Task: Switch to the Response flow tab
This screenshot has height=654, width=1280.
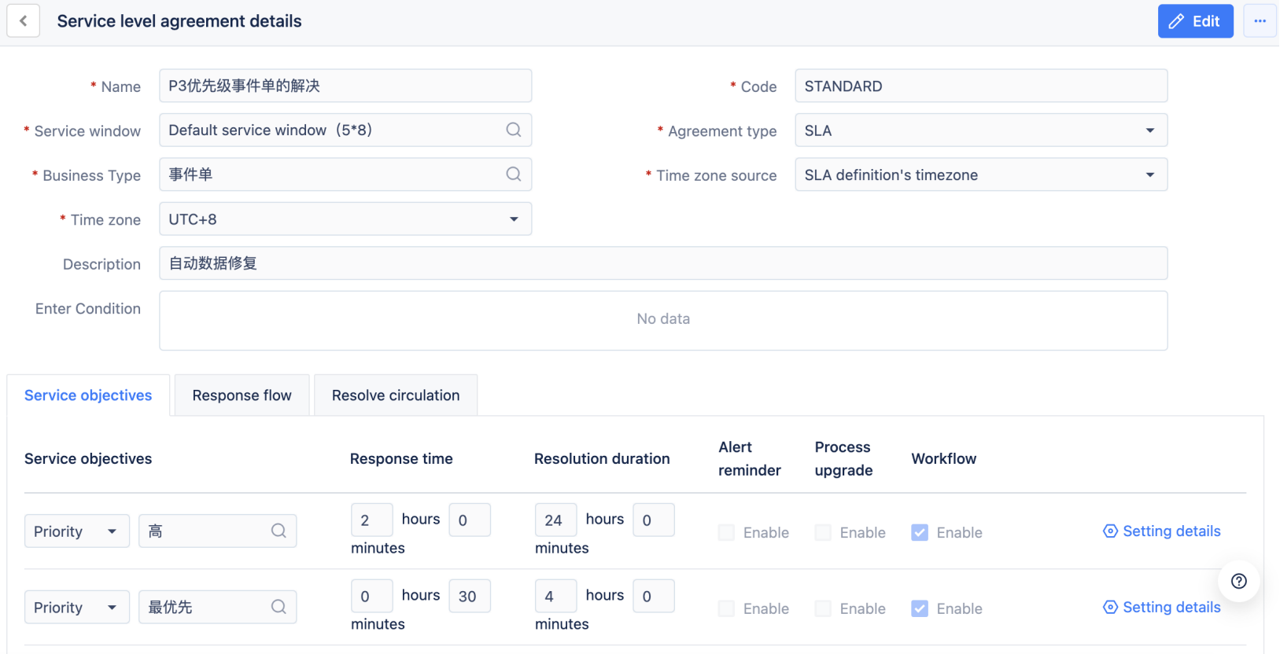Action: tap(242, 395)
